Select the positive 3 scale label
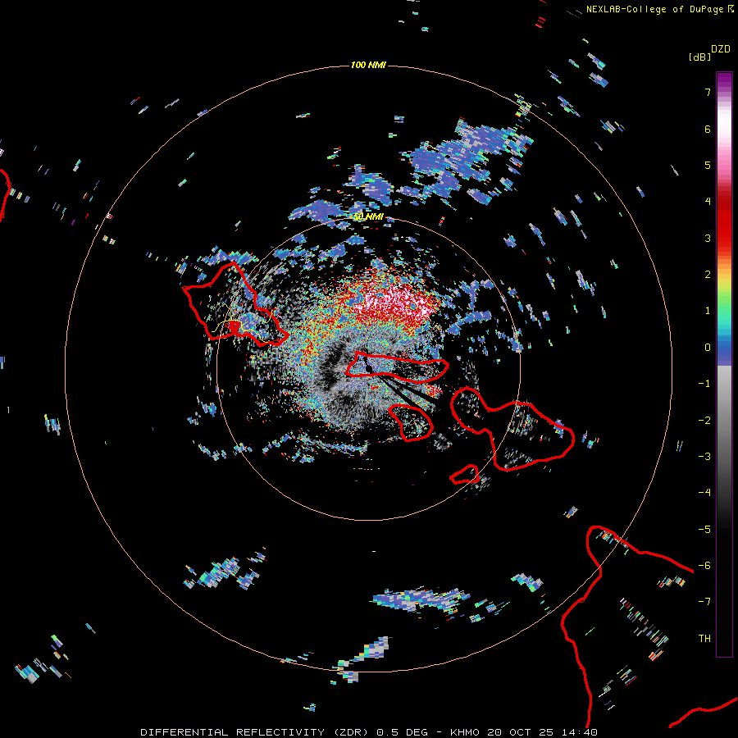738x738 pixels. (708, 238)
